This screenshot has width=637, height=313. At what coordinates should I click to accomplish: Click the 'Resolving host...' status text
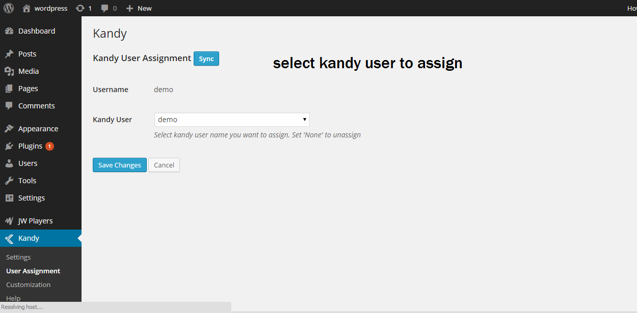[x=22, y=307]
